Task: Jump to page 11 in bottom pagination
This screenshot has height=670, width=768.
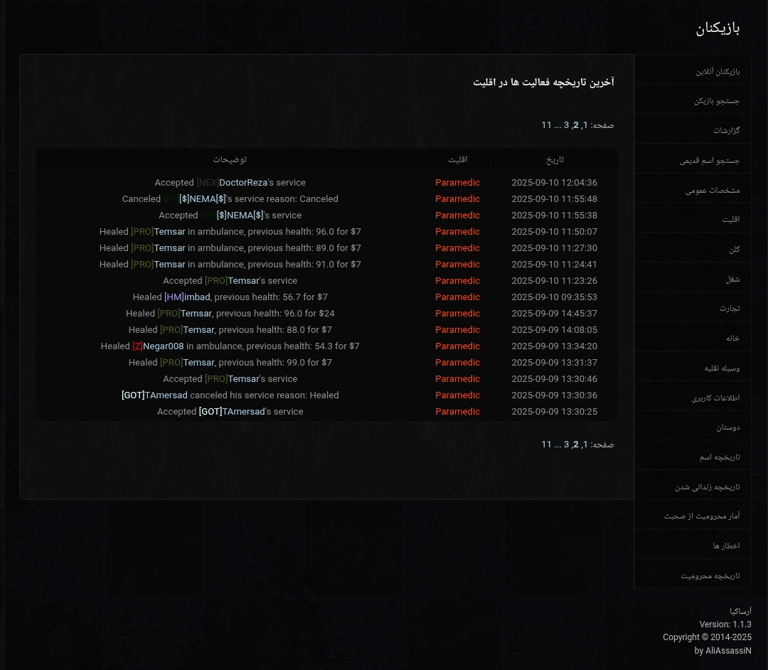Action: point(546,445)
